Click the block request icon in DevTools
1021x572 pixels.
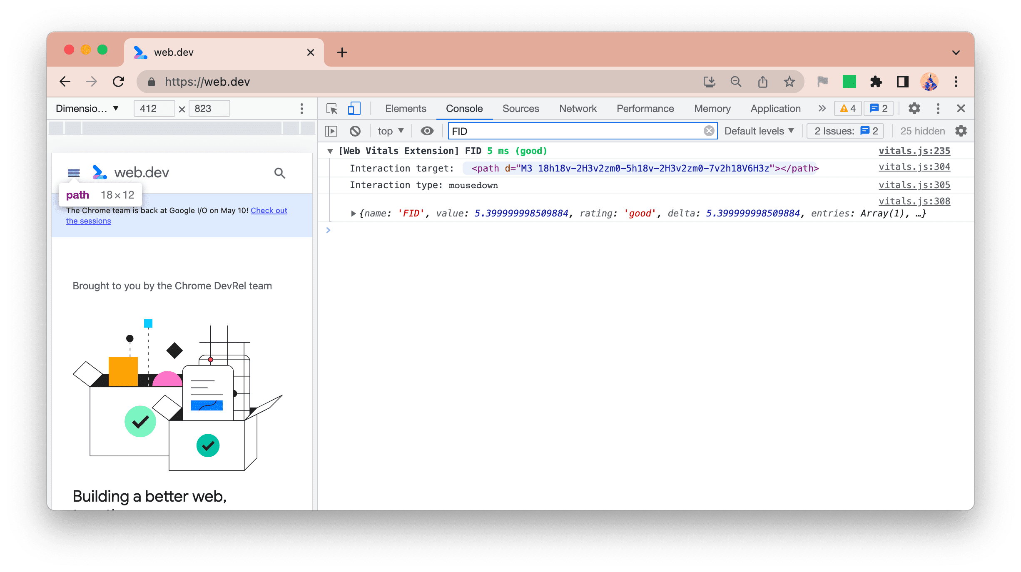point(356,131)
